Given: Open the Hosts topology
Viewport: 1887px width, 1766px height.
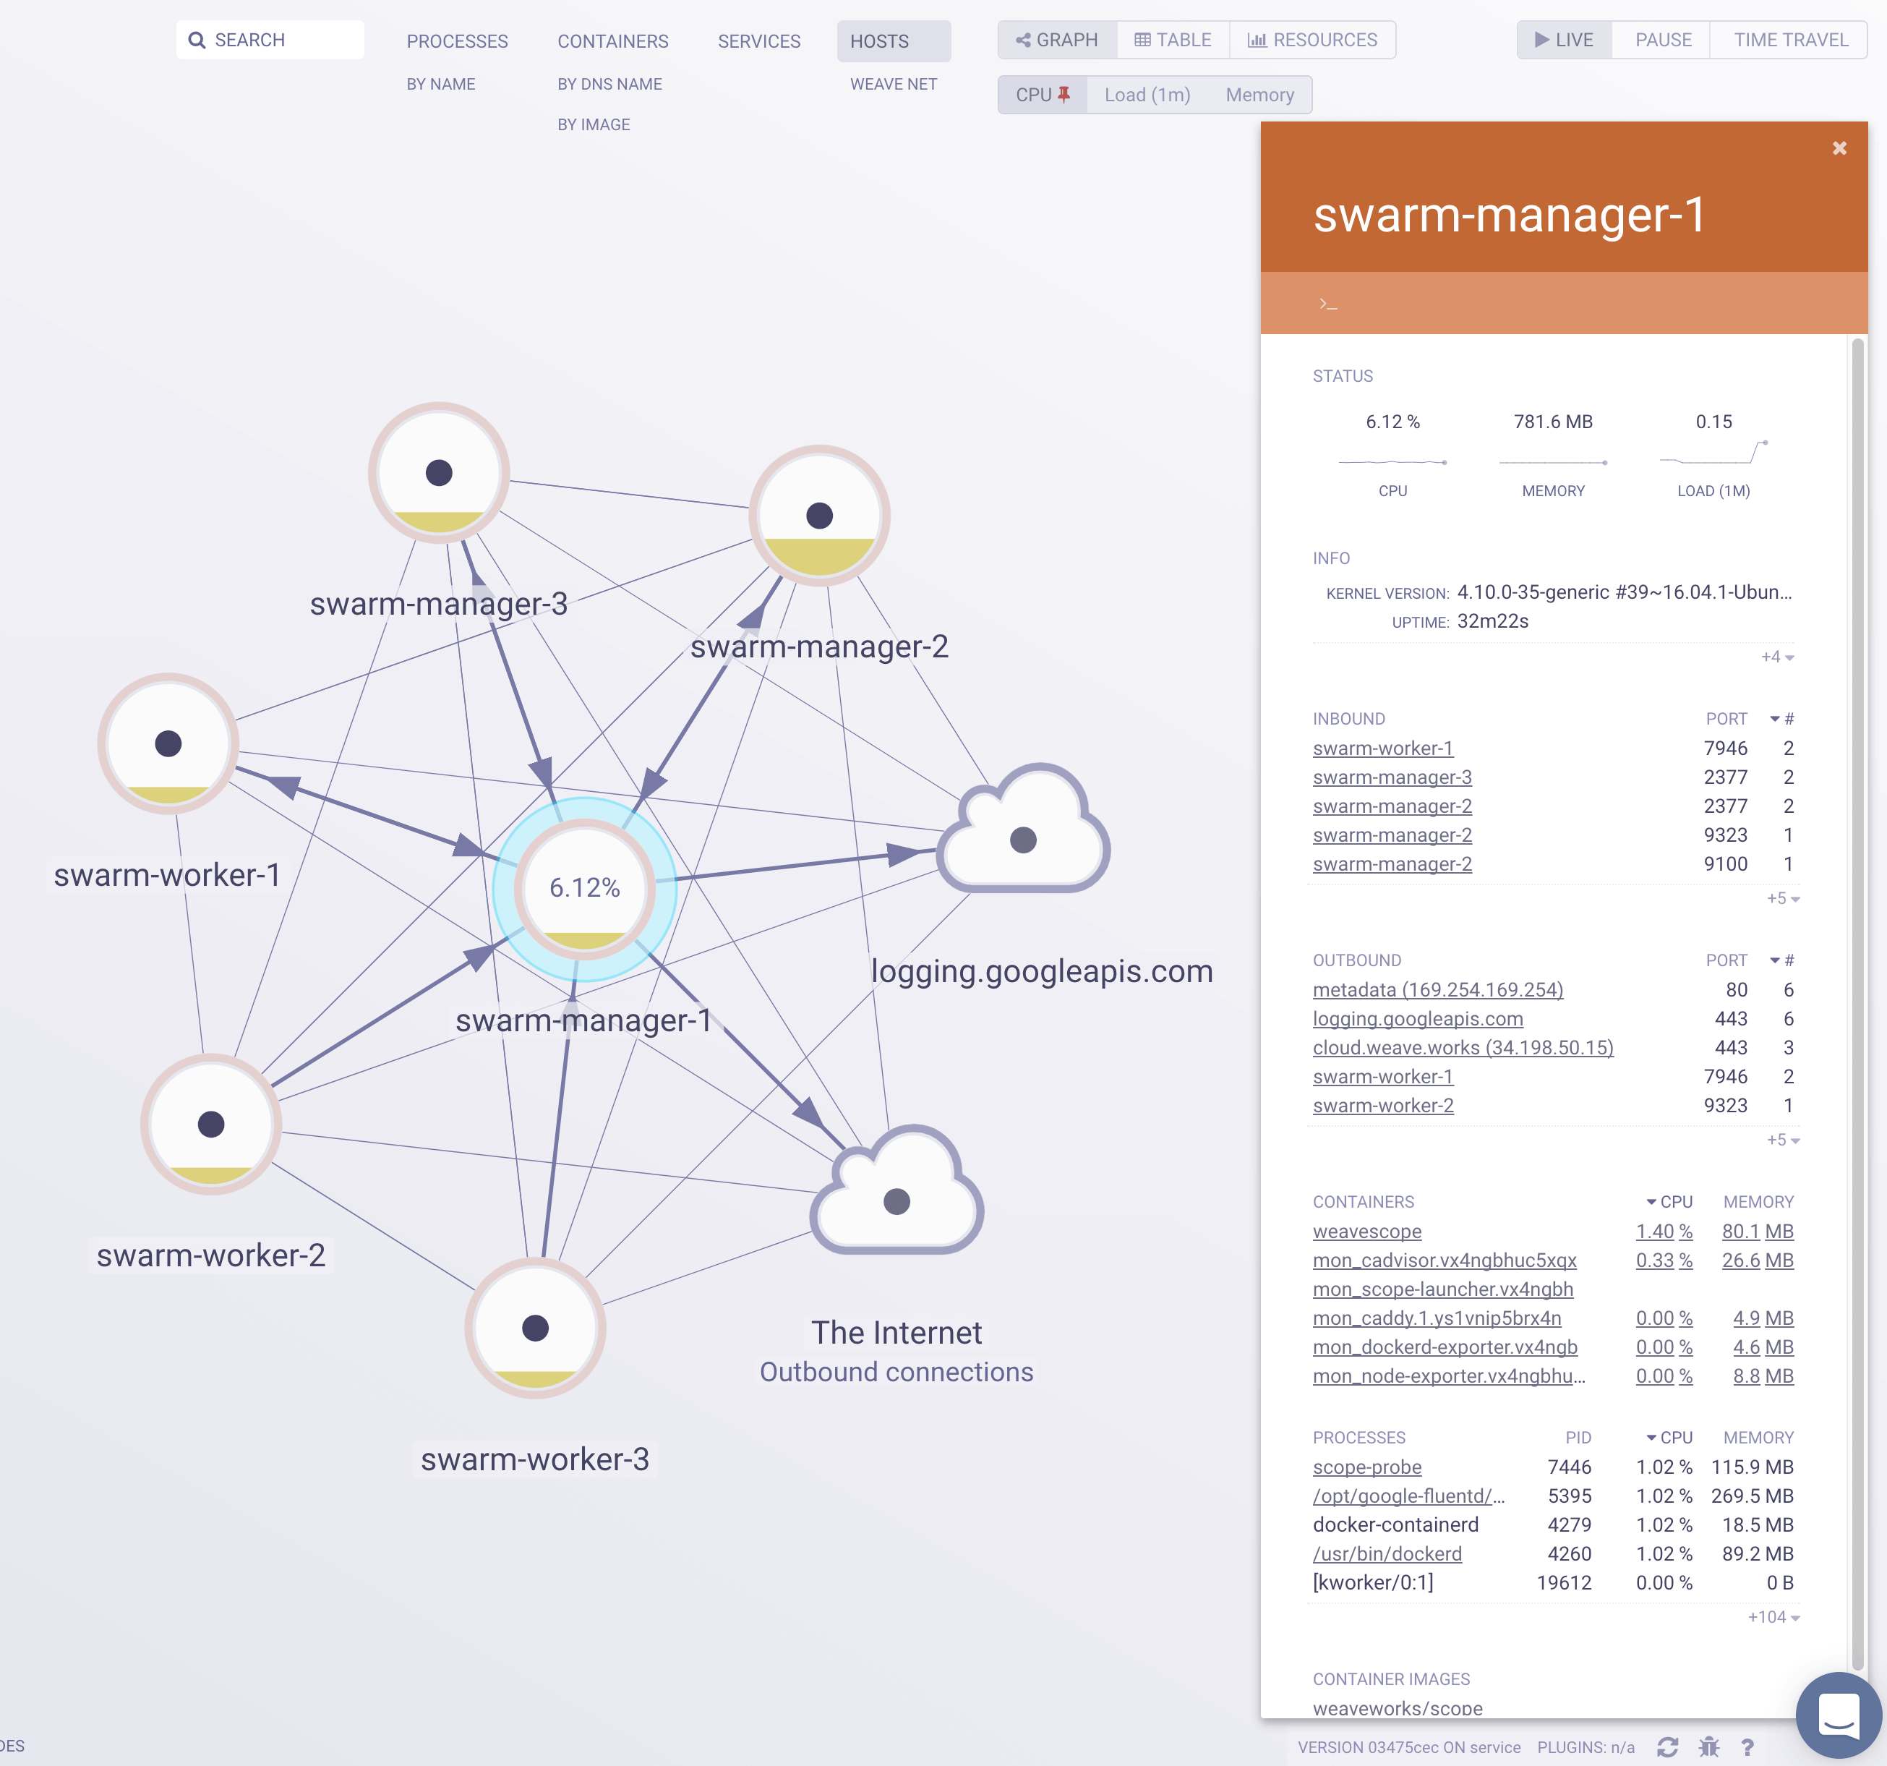Looking at the screenshot, I should 892,42.
